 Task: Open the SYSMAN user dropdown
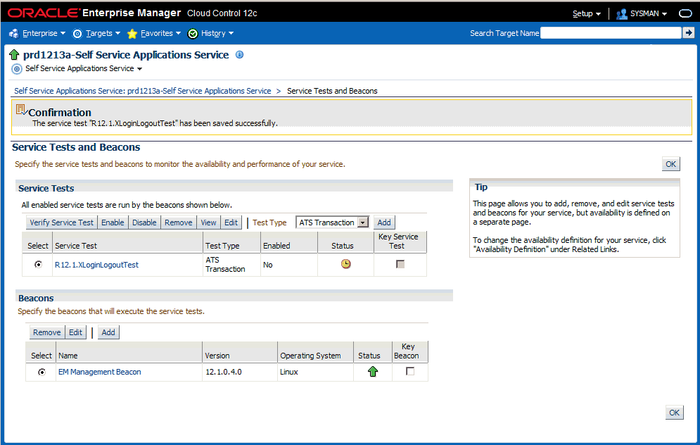tap(649, 13)
